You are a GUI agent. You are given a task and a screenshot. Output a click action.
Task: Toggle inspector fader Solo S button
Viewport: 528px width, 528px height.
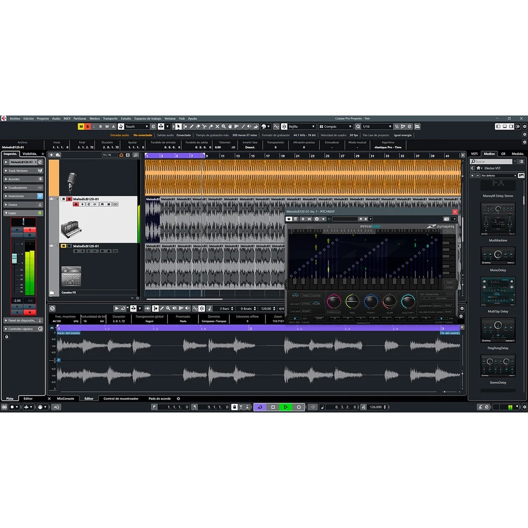pos(29,229)
